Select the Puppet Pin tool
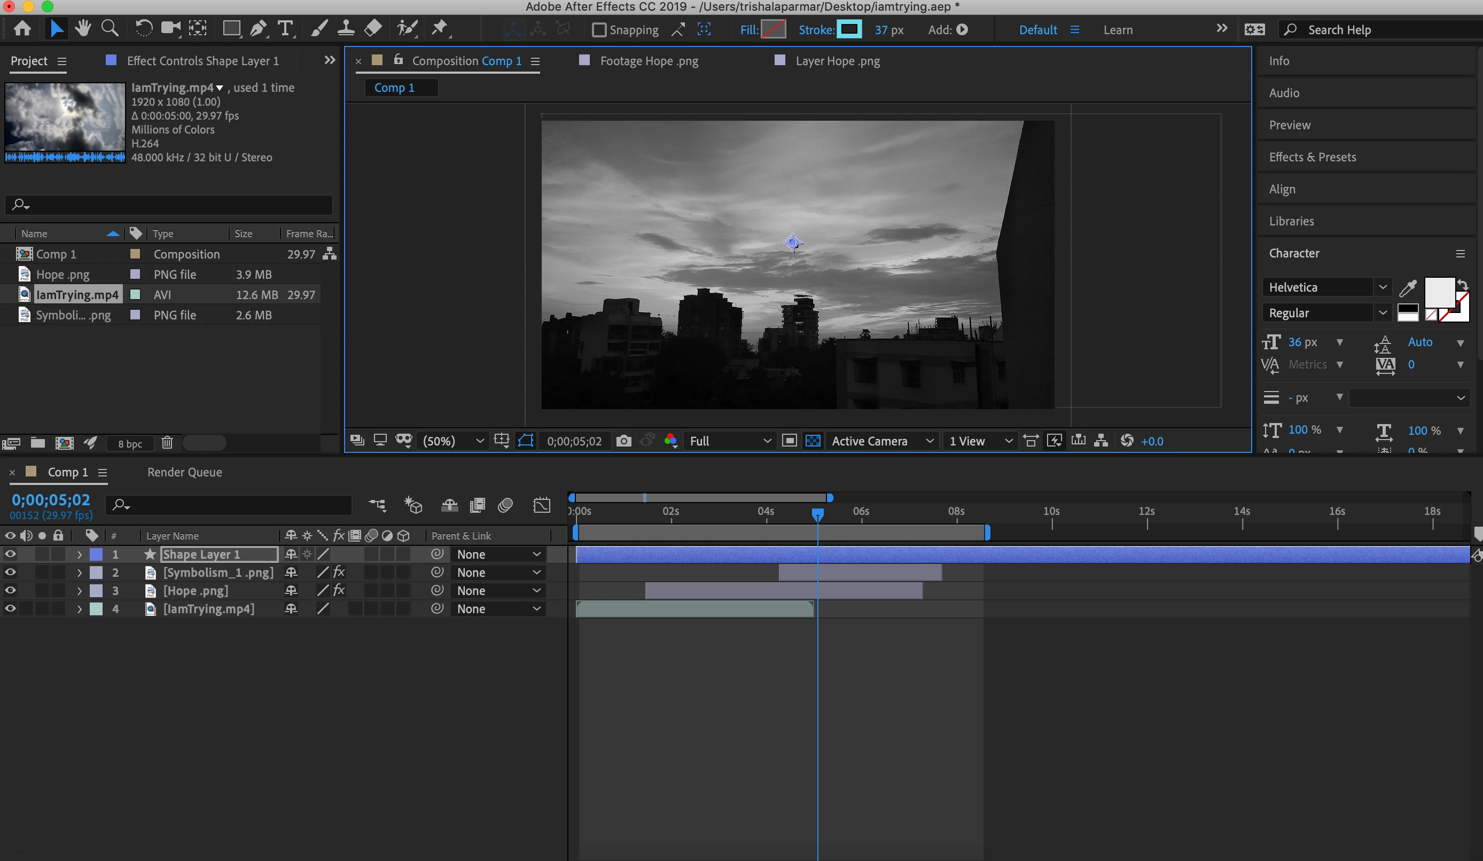The width and height of the screenshot is (1483, 861). tap(440, 29)
